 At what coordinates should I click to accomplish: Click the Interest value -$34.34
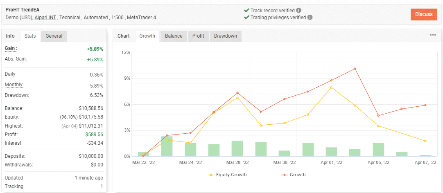point(95,143)
